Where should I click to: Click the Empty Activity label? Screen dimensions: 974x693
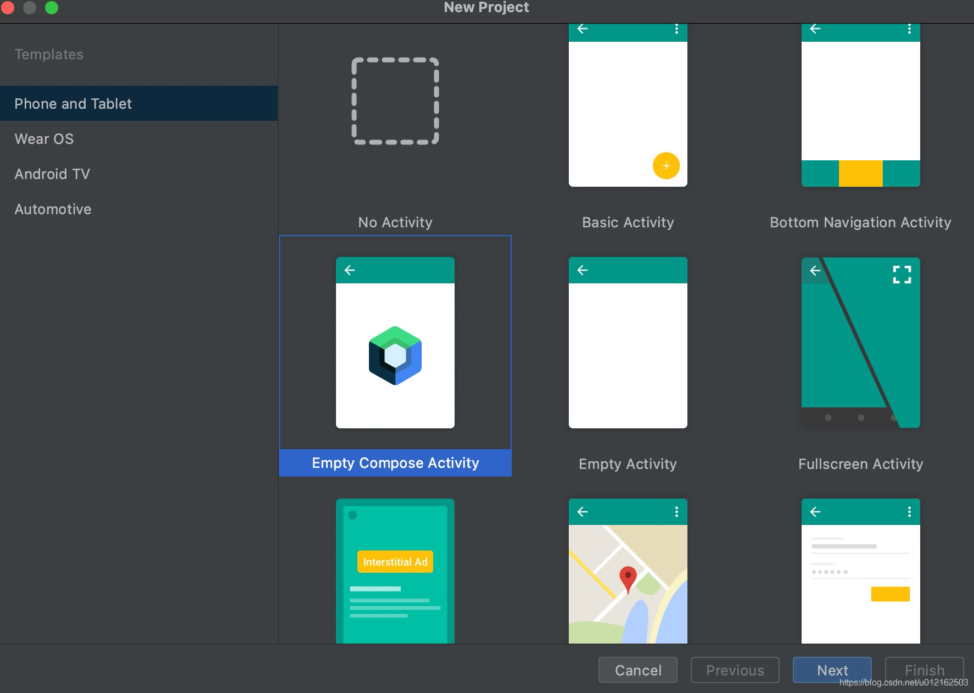pyautogui.click(x=628, y=464)
